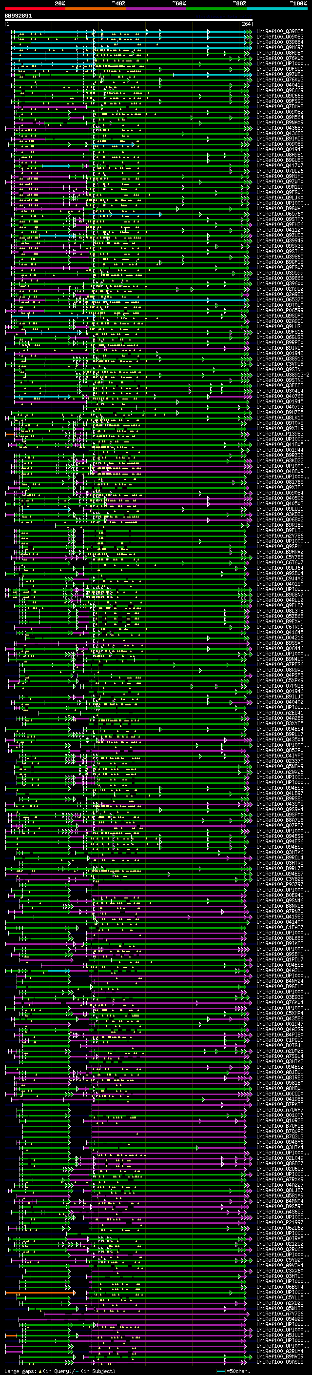
Task: Select hit label UniRef100_B9H7Q5
Action: pyautogui.click(x=280, y=412)
